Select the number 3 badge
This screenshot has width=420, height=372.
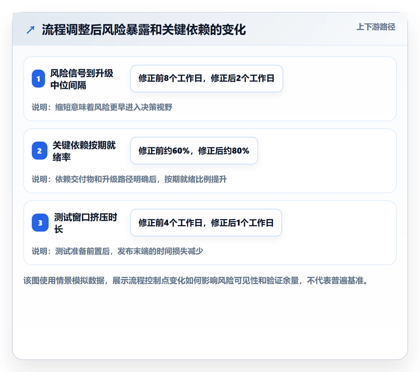pos(40,223)
